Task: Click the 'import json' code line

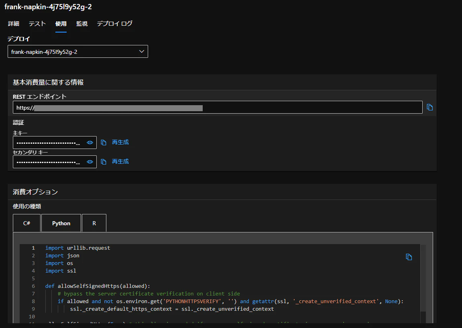Action: click(62, 255)
